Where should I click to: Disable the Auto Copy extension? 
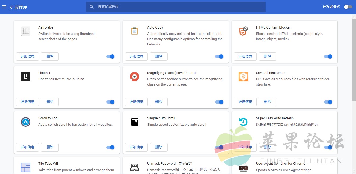tap(219, 57)
